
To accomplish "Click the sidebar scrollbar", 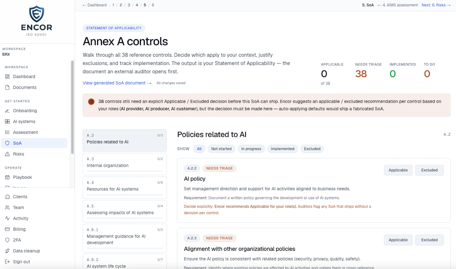I will [x=72, y=107].
